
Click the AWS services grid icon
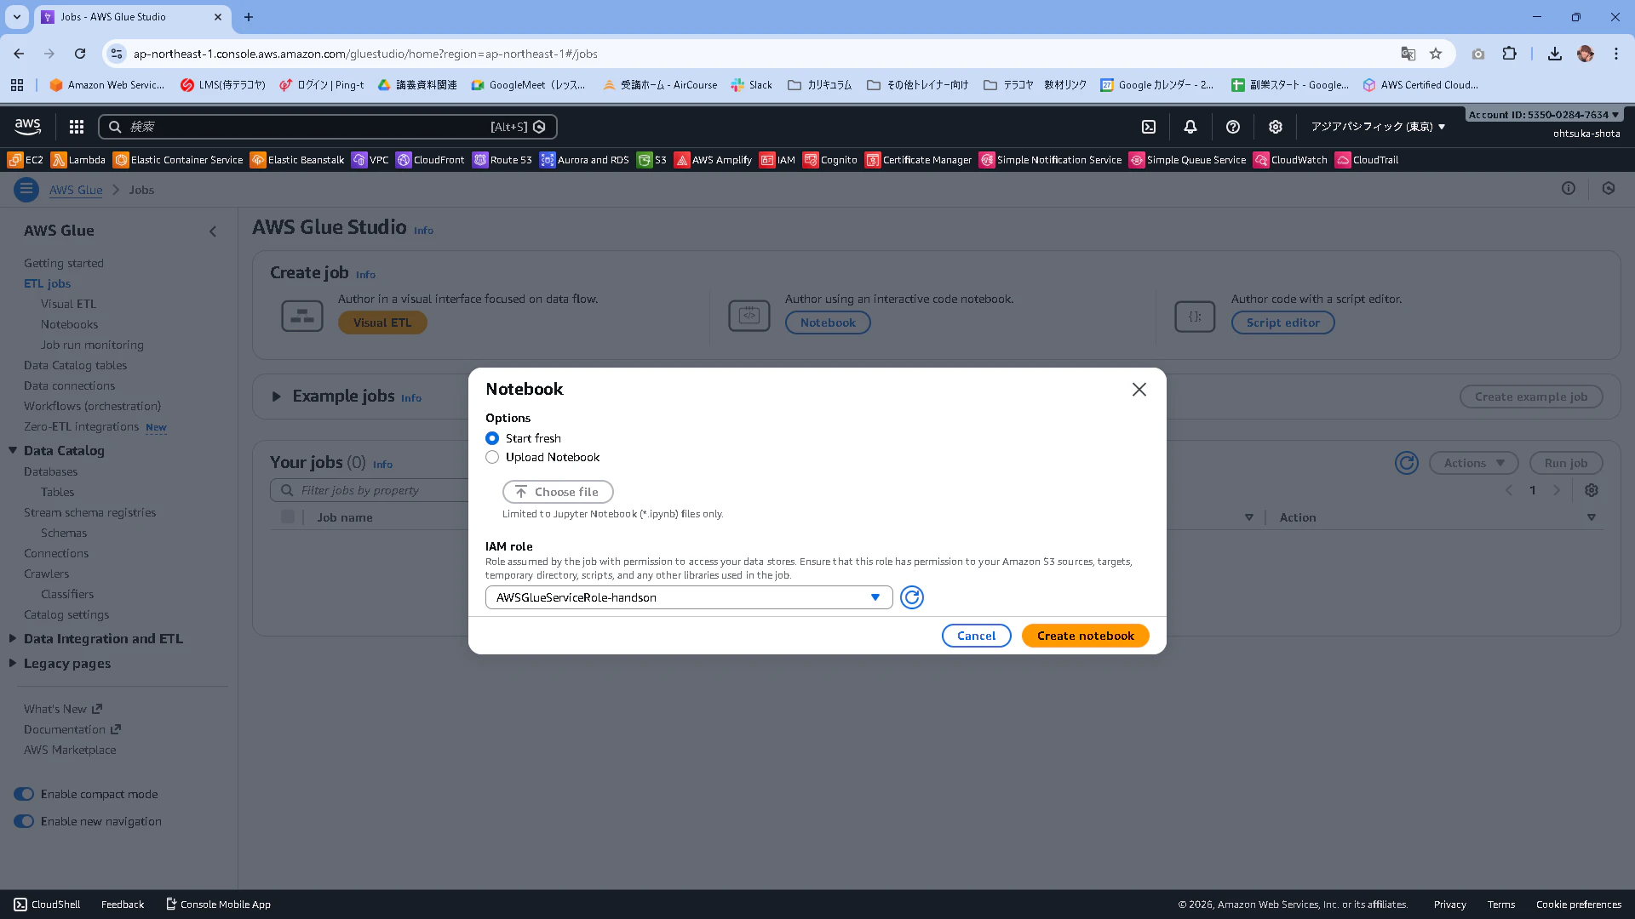pos(77,127)
